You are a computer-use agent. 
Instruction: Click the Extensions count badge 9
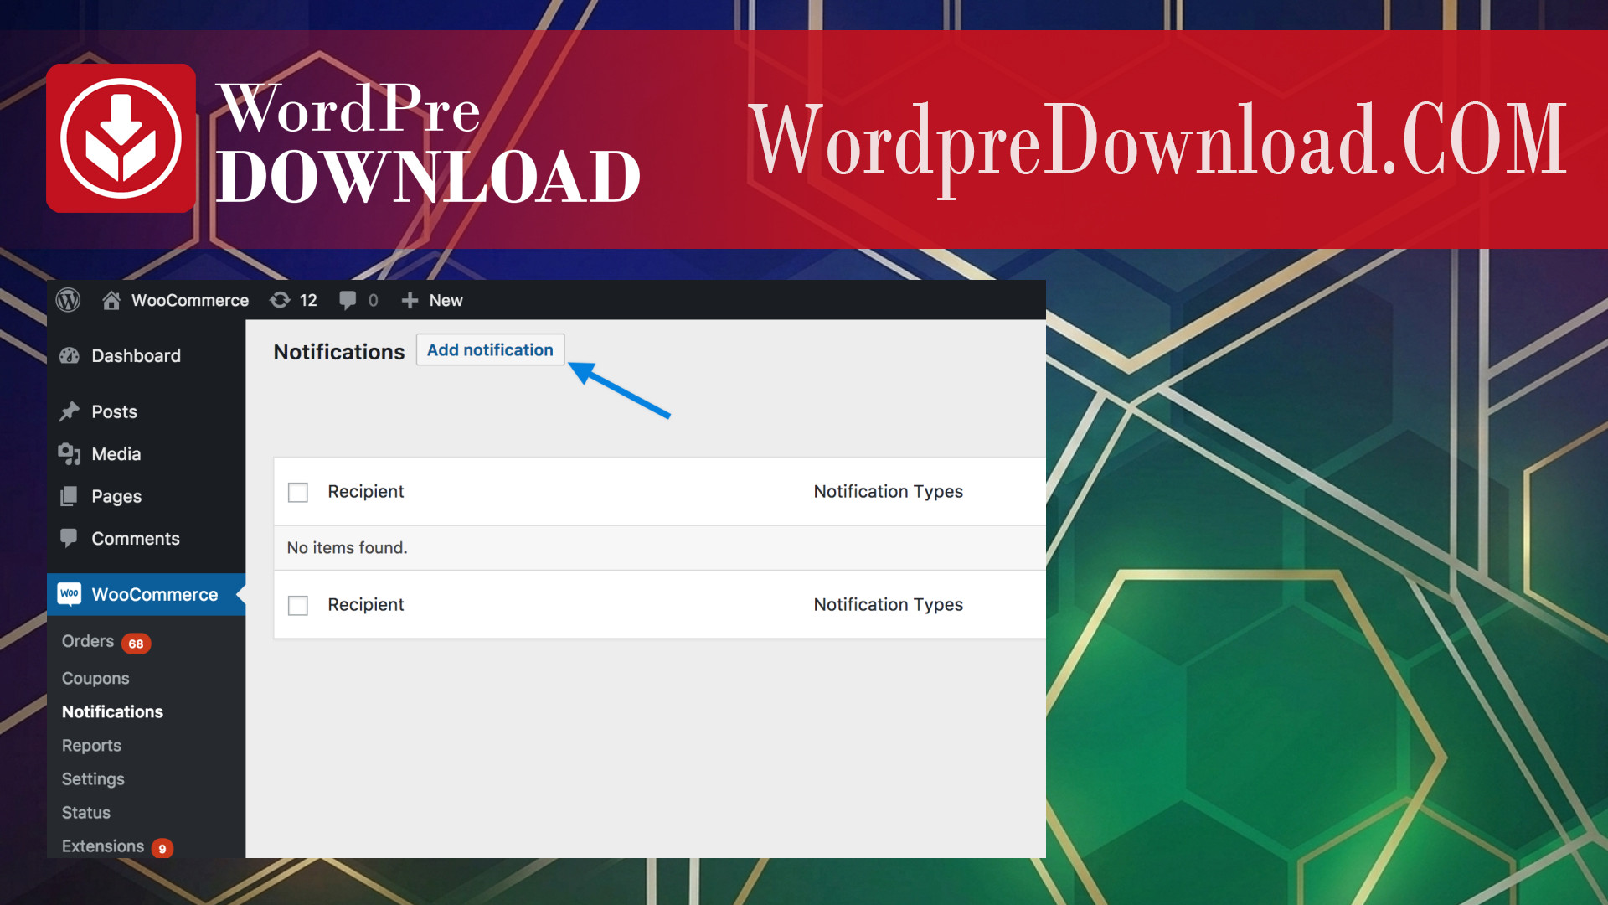point(162,848)
